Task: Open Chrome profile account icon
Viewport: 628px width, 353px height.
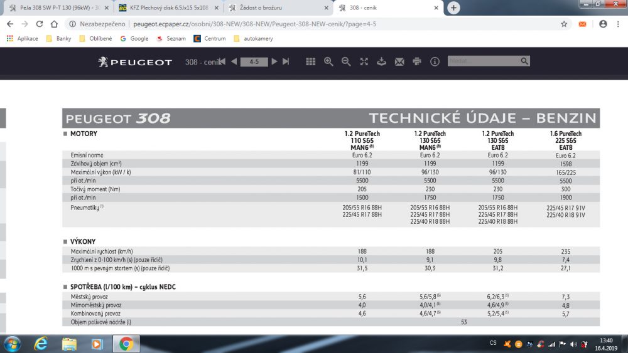Action: click(x=603, y=24)
